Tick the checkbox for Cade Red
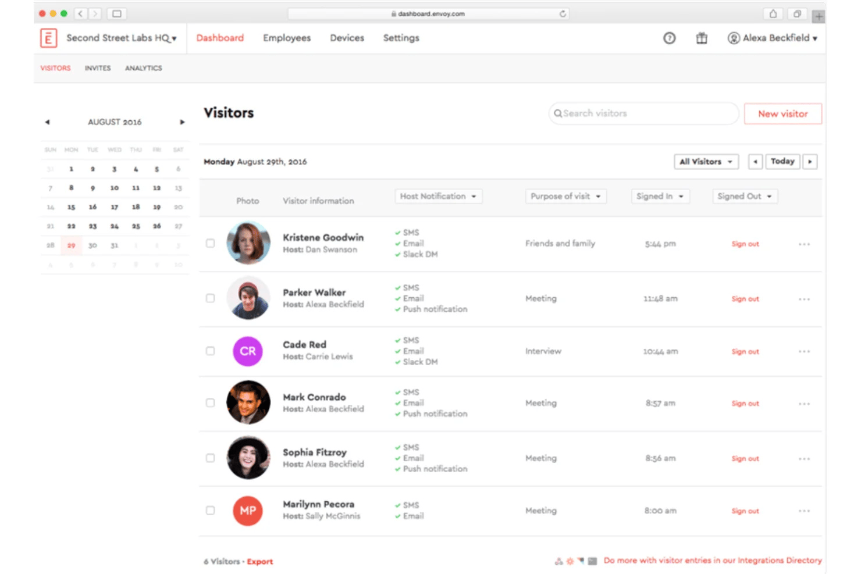This screenshot has height=574, width=861. point(210,351)
